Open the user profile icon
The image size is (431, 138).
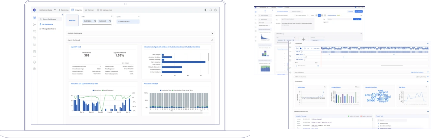[x=216, y=10]
